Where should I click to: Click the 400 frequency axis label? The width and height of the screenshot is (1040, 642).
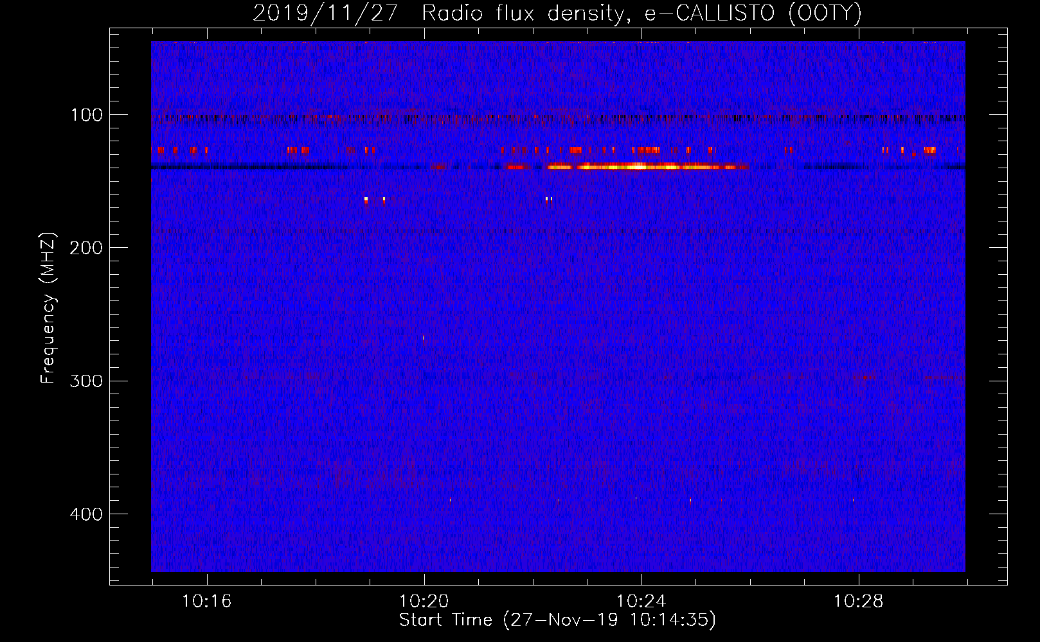[x=86, y=514]
